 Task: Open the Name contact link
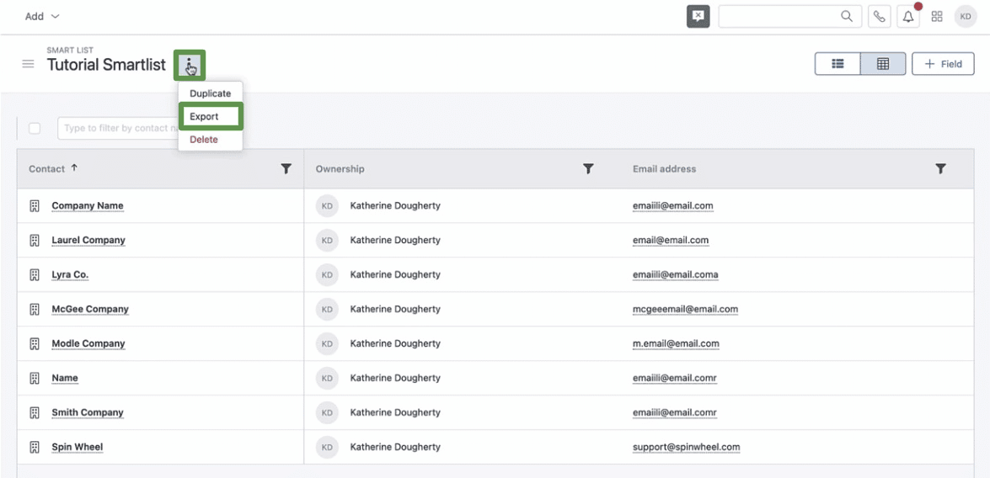(65, 378)
